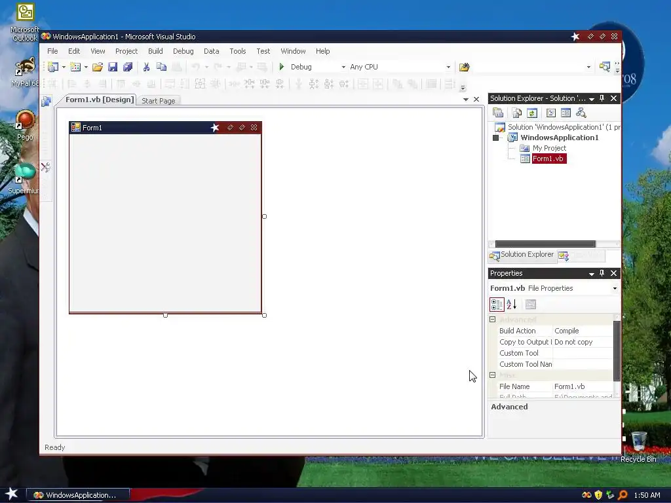671x503 pixels.
Task: Click the Add New Item toolbar icon
Action: (x=75, y=67)
